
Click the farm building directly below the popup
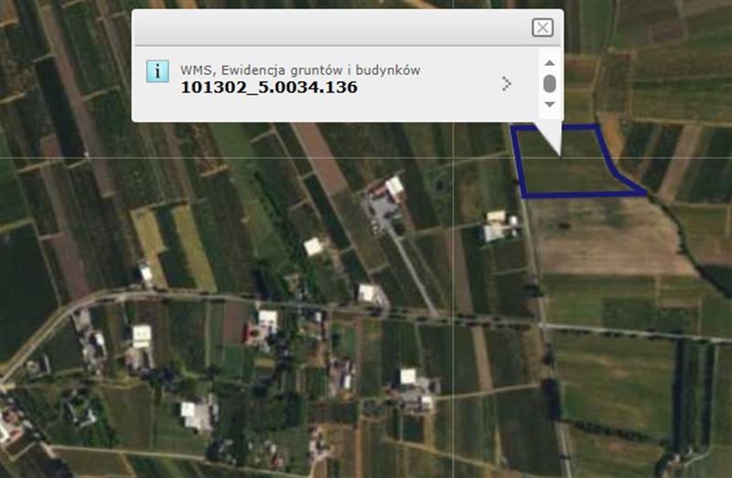(387, 192)
